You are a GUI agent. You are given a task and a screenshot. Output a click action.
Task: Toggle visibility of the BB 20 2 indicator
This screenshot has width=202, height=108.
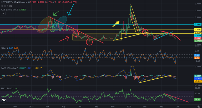point(11,6)
